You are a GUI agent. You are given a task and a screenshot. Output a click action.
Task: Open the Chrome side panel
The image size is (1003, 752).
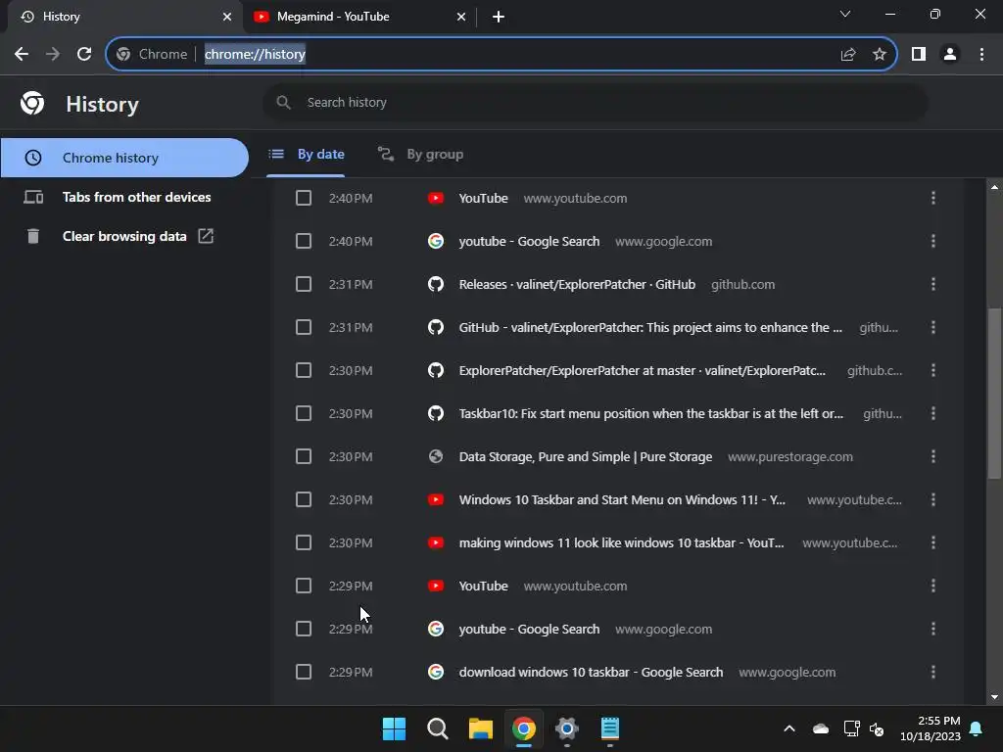[919, 55]
